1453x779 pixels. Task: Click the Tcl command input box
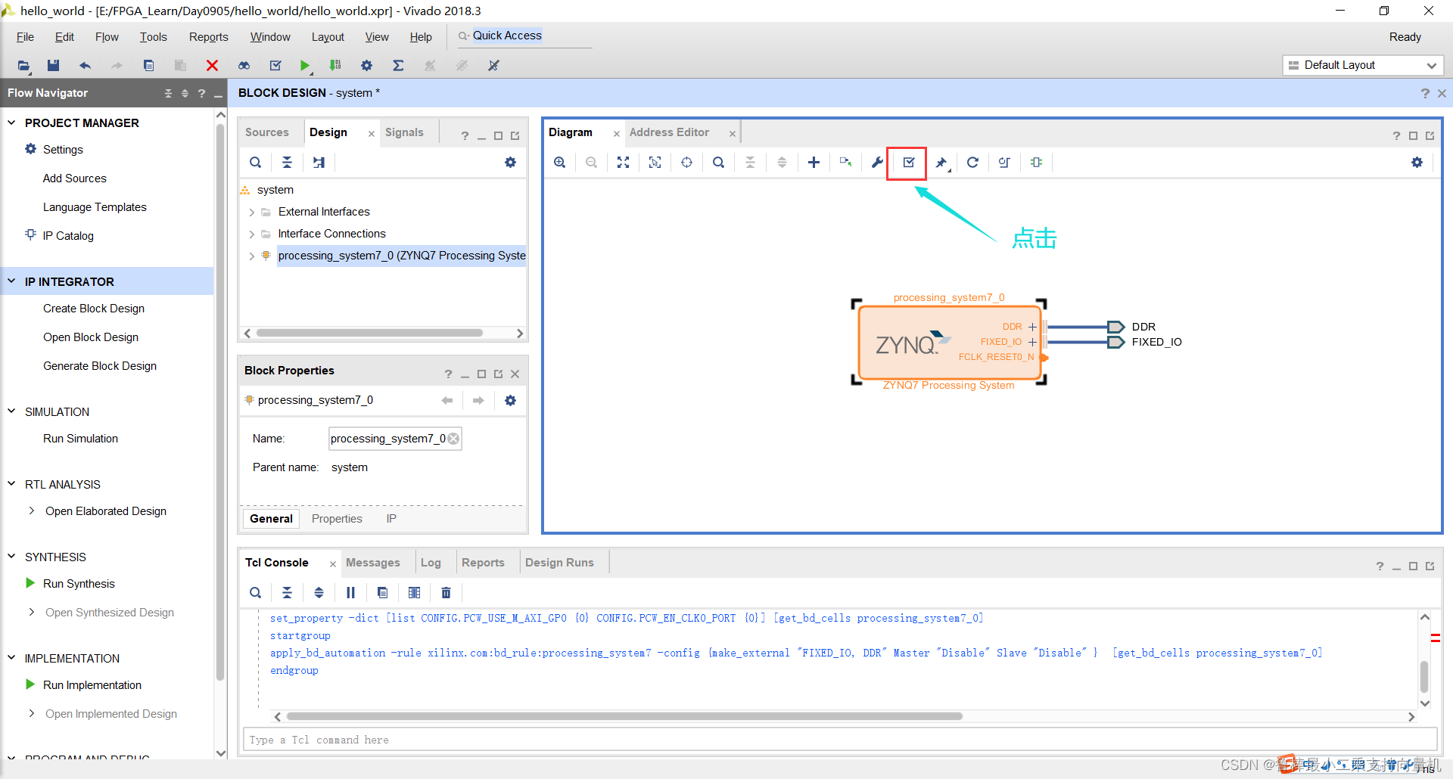point(840,740)
